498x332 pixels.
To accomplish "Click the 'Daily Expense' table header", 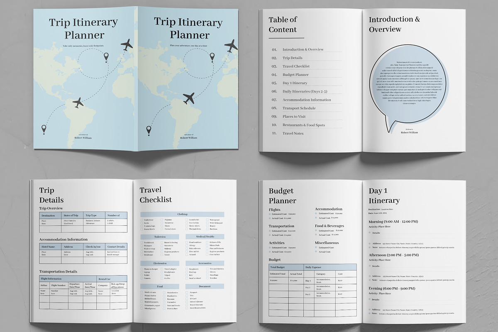I will click(330, 267).
